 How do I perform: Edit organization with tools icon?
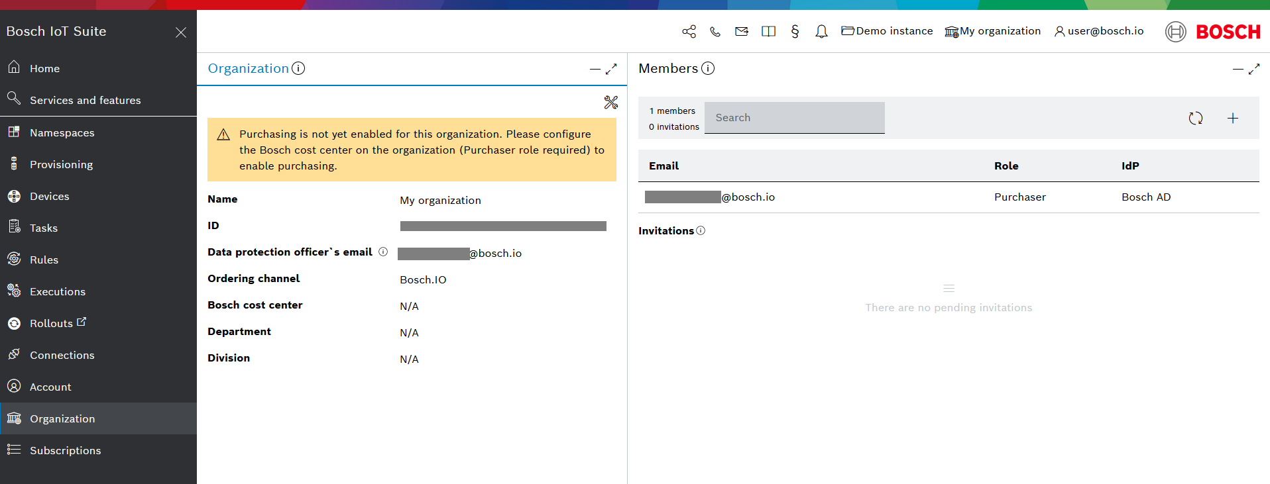(x=611, y=102)
